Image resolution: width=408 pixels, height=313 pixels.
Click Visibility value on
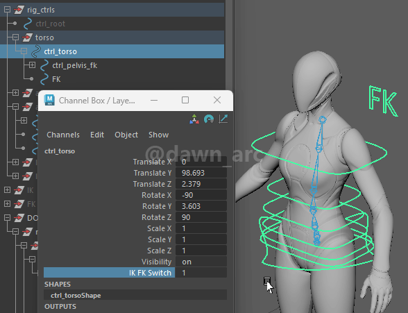click(201, 262)
